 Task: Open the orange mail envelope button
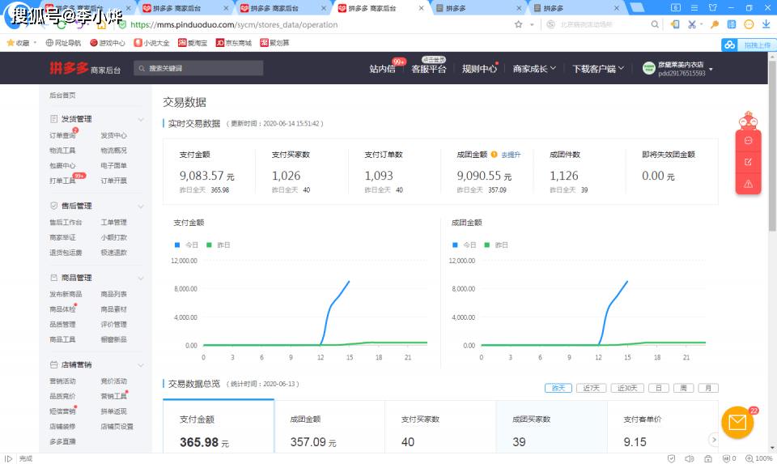[x=737, y=423]
